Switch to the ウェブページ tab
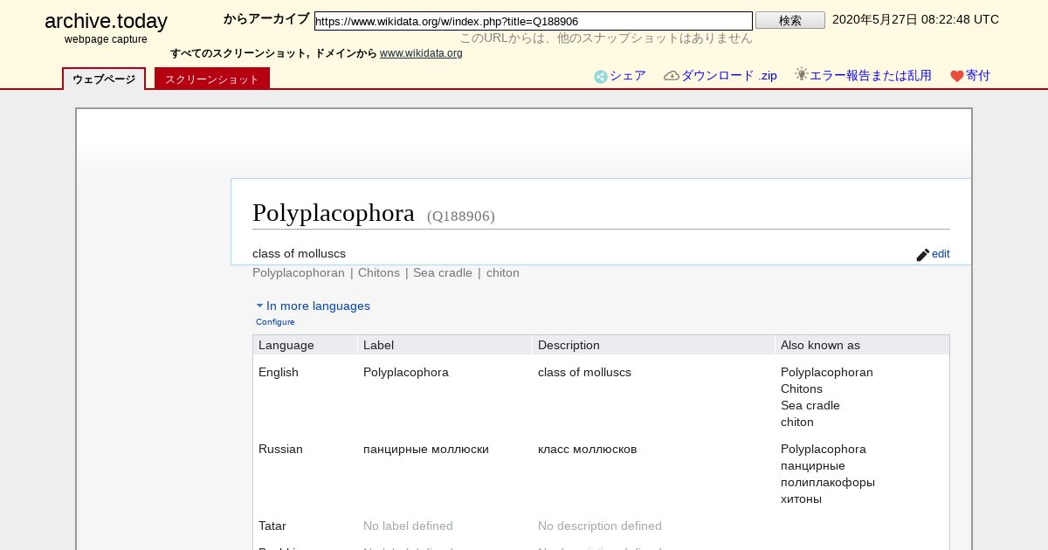Image resolution: width=1048 pixels, height=550 pixels. [104, 79]
